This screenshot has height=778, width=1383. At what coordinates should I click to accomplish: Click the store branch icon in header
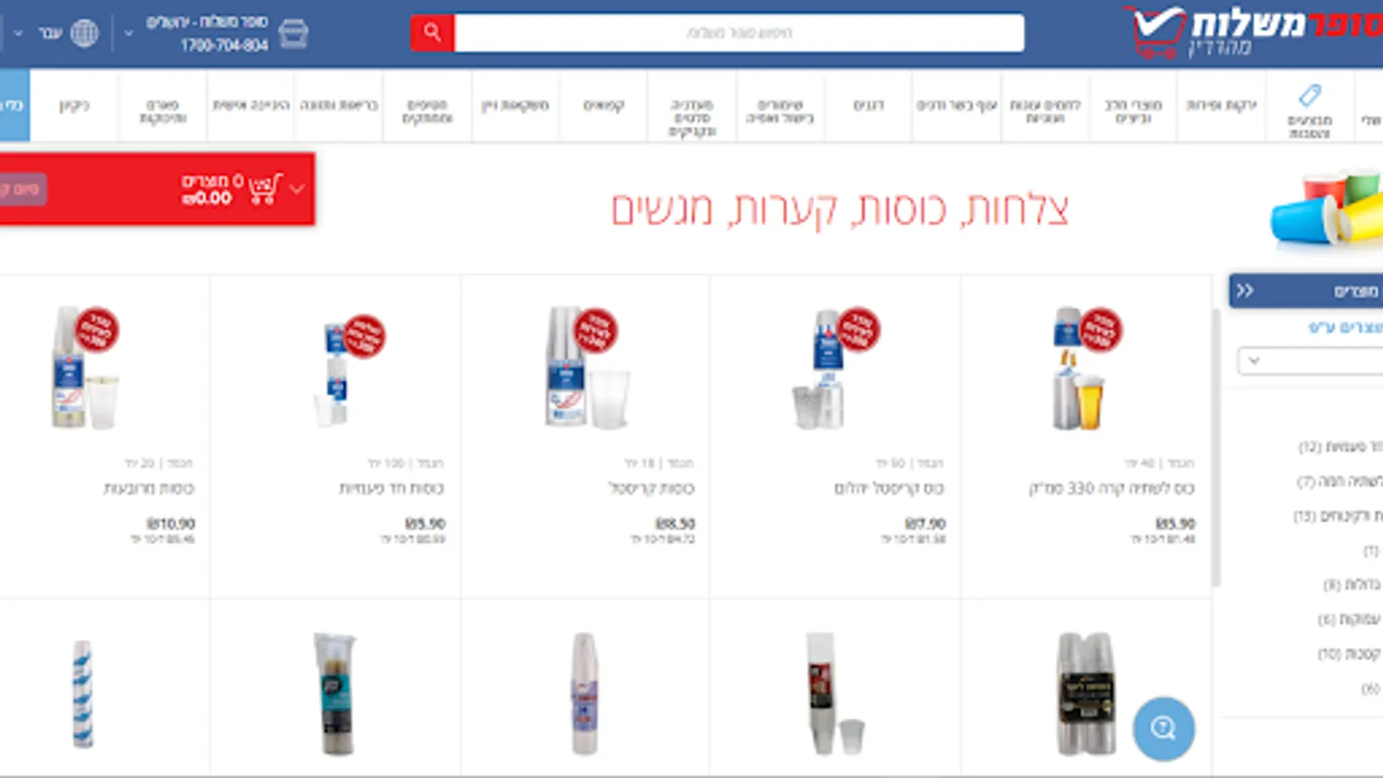pyautogui.click(x=294, y=34)
